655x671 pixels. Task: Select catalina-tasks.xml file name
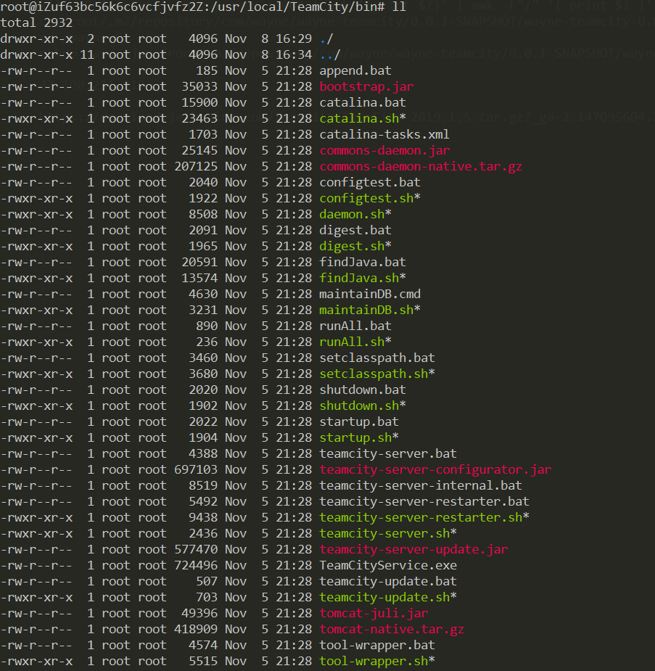coord(384,134)
